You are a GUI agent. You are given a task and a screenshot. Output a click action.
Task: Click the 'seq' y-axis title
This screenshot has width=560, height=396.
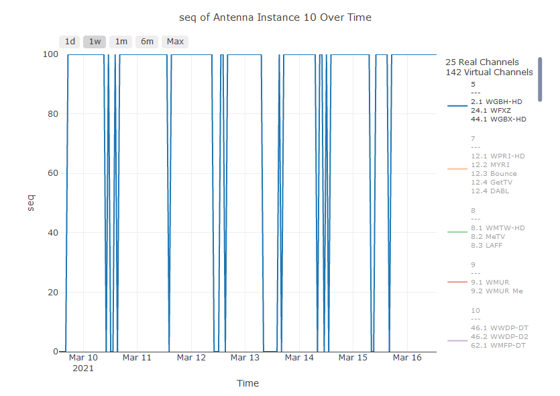(x=30, y=203)
